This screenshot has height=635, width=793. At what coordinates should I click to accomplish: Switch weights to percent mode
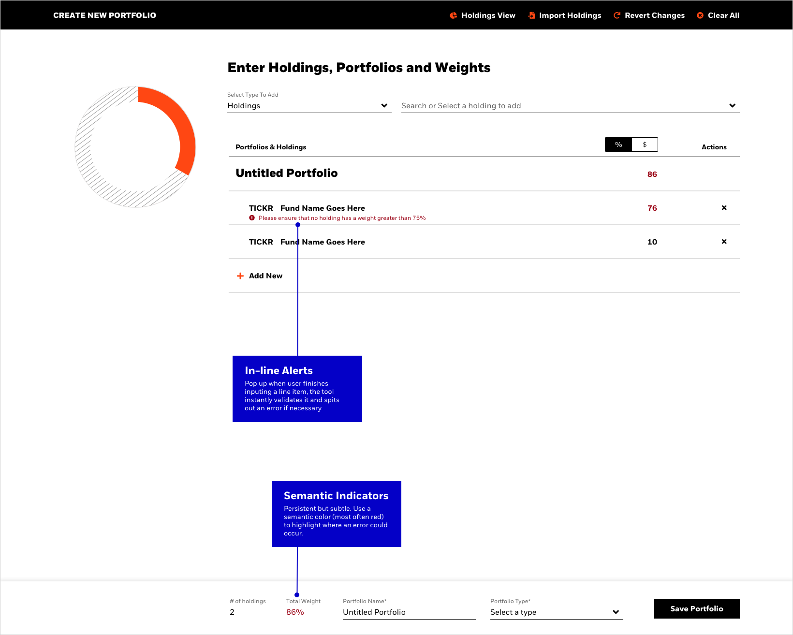[618, 144]
